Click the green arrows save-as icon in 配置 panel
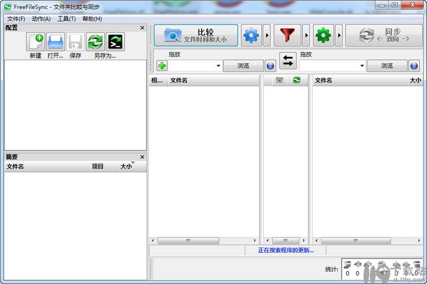The image size is (427, 284). pyautogui.click(x=96, y=42)
